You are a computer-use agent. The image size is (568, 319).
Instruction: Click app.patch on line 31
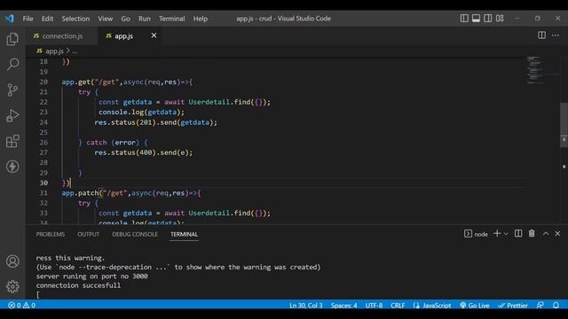[80, 193]
